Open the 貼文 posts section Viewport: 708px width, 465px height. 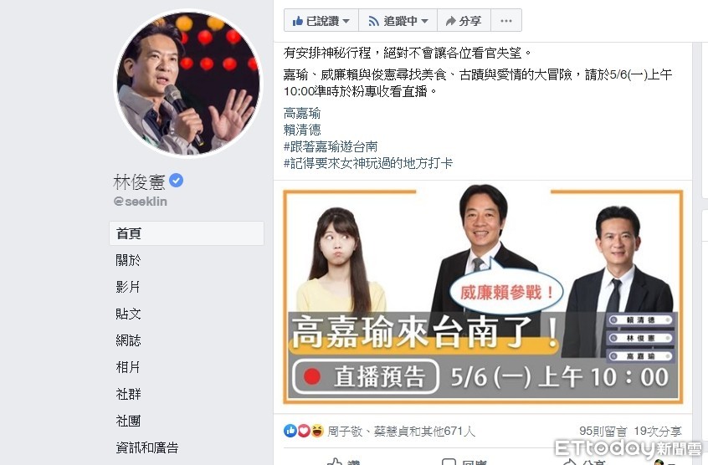128,314
